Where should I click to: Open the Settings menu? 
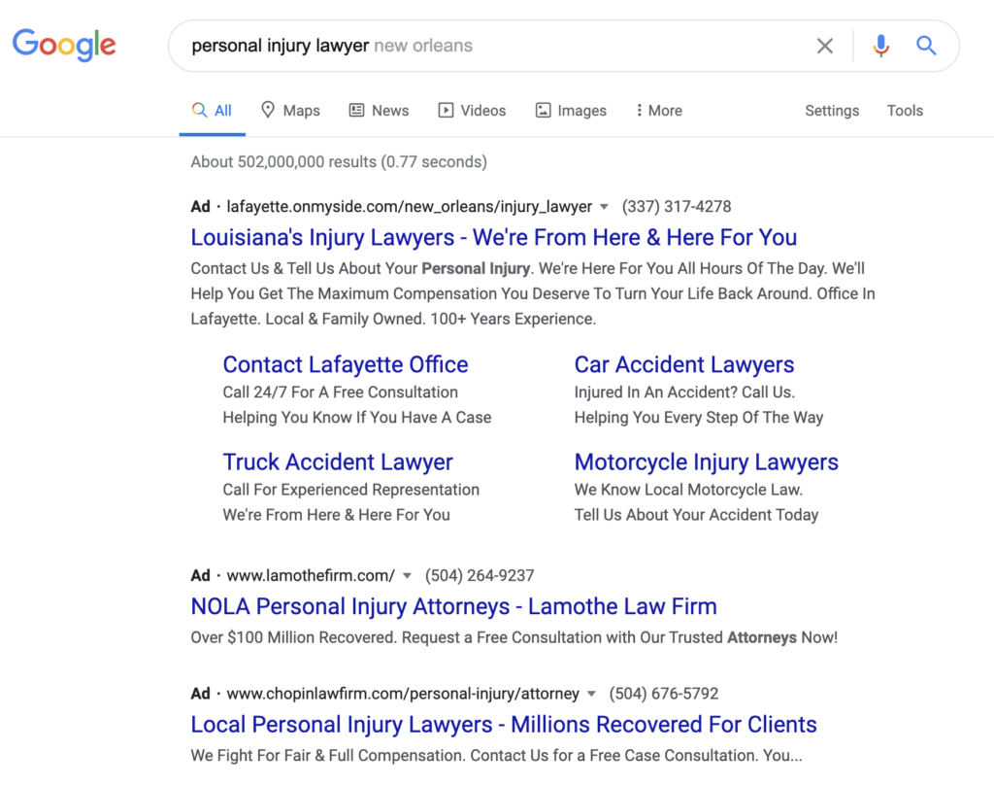click(x=832, y=111)
